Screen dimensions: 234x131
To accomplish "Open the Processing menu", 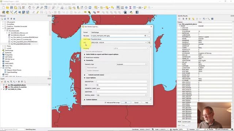I will click(67, 4).
